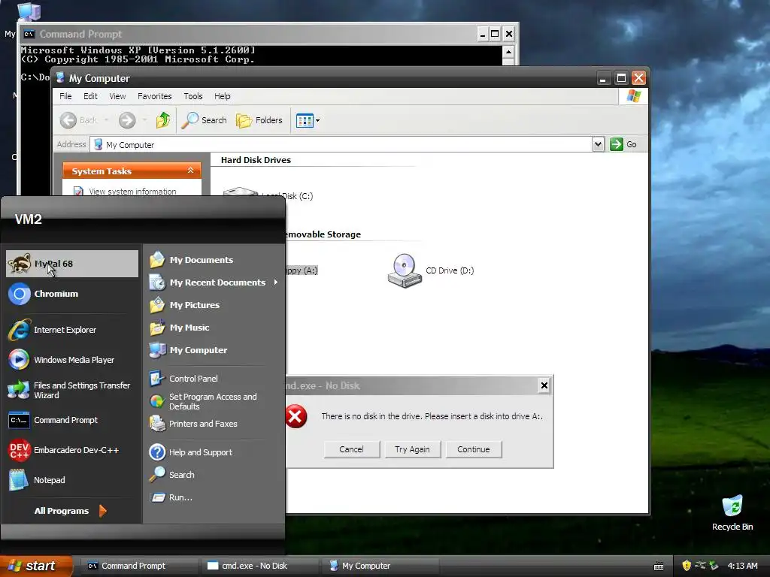The height and width of the screenshot is (577, 770).
Task: Switch to Command Prompt taskbar button
Action: coord(139,566)
